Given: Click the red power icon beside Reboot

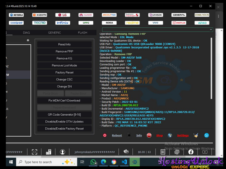Looking at the screenshot, I should click(105, 135).
